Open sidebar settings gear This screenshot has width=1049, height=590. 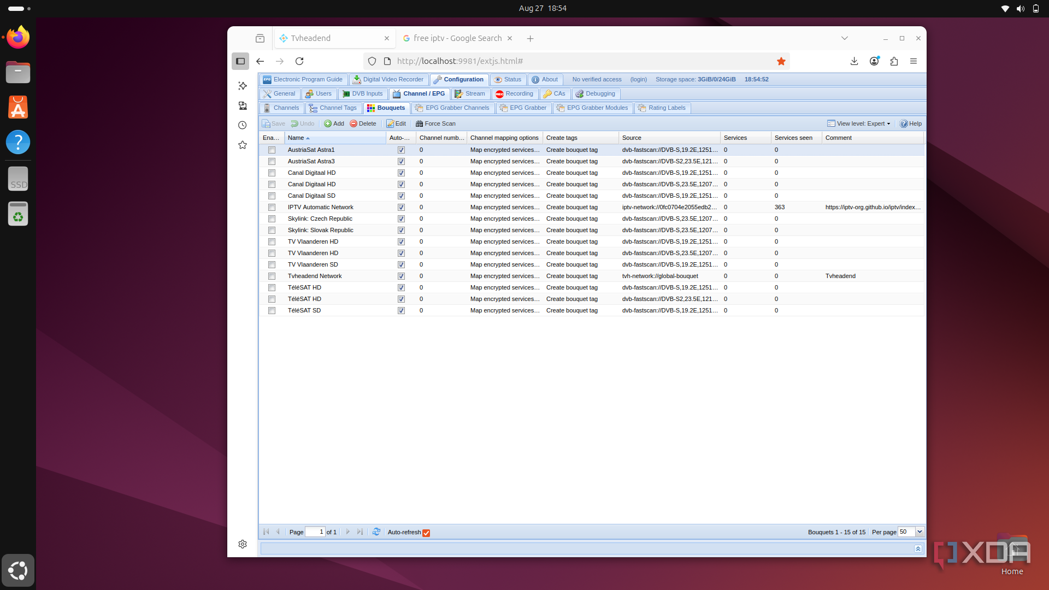point(243,544)
